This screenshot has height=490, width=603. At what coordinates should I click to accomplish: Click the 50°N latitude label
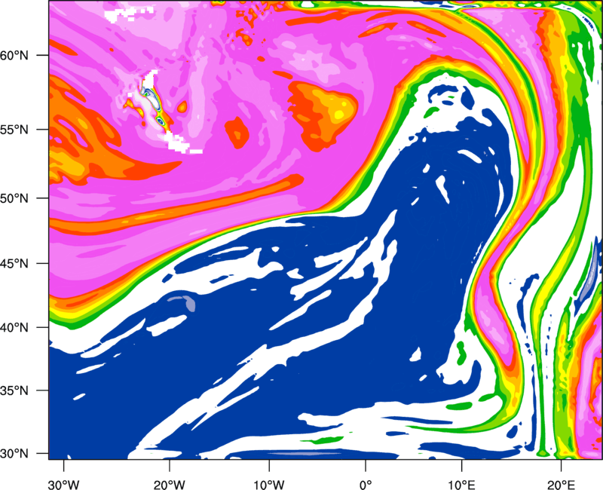click(x=14, y=198)
